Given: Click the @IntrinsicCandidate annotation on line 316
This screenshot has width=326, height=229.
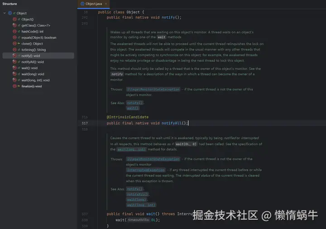Looking at the screenshot, I should point(127,117).
